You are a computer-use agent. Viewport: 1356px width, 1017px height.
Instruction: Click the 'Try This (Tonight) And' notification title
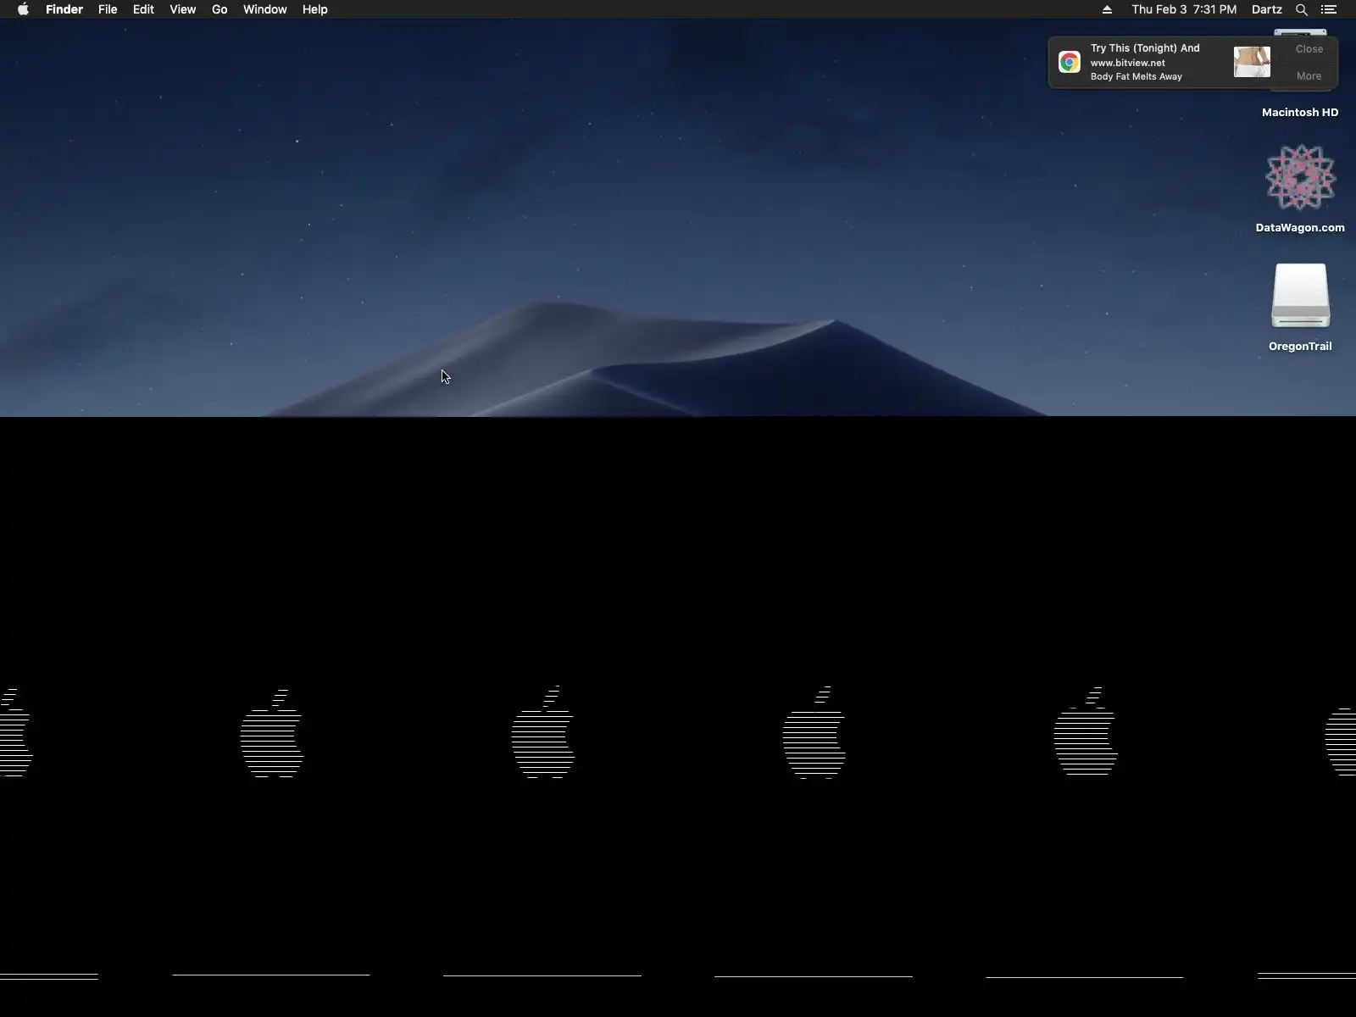[x=1145, y=48]
